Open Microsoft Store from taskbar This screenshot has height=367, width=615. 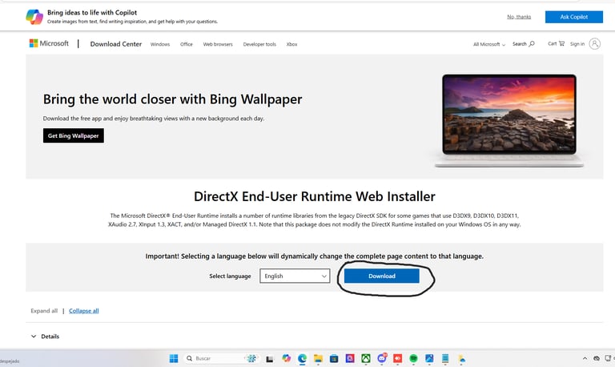click(x=334, y=358)
